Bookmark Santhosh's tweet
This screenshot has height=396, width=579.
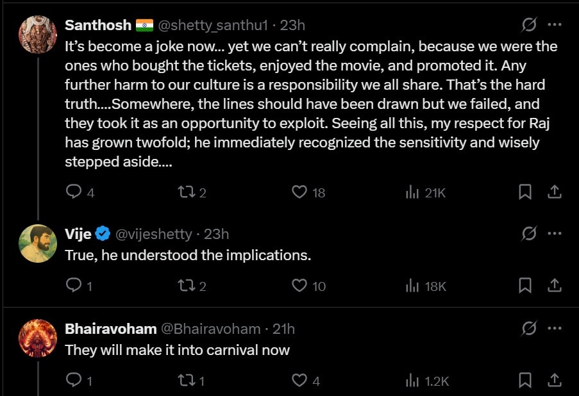[x=525, y=192]
